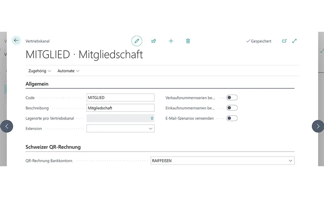The height and width of the screenshot is (198, 324).
Task: Click the Lagerorte pro Vertriebskanal value 0
Action: (x=152, y=118)
